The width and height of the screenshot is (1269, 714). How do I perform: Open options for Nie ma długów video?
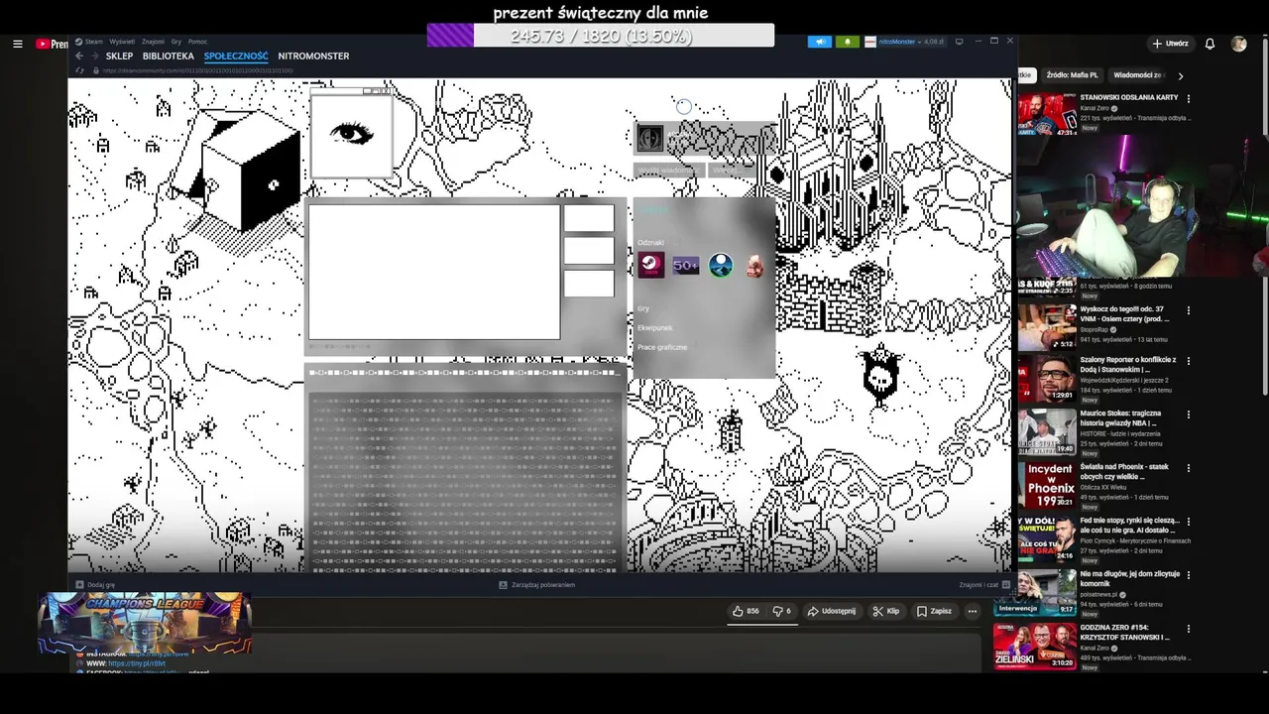(x=1188, y=575)
